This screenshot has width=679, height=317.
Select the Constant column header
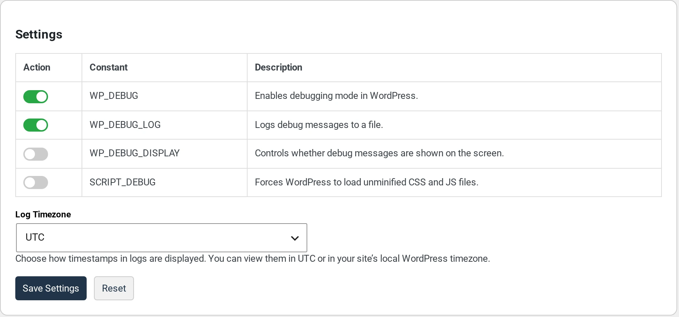click(x=108, y=67)
